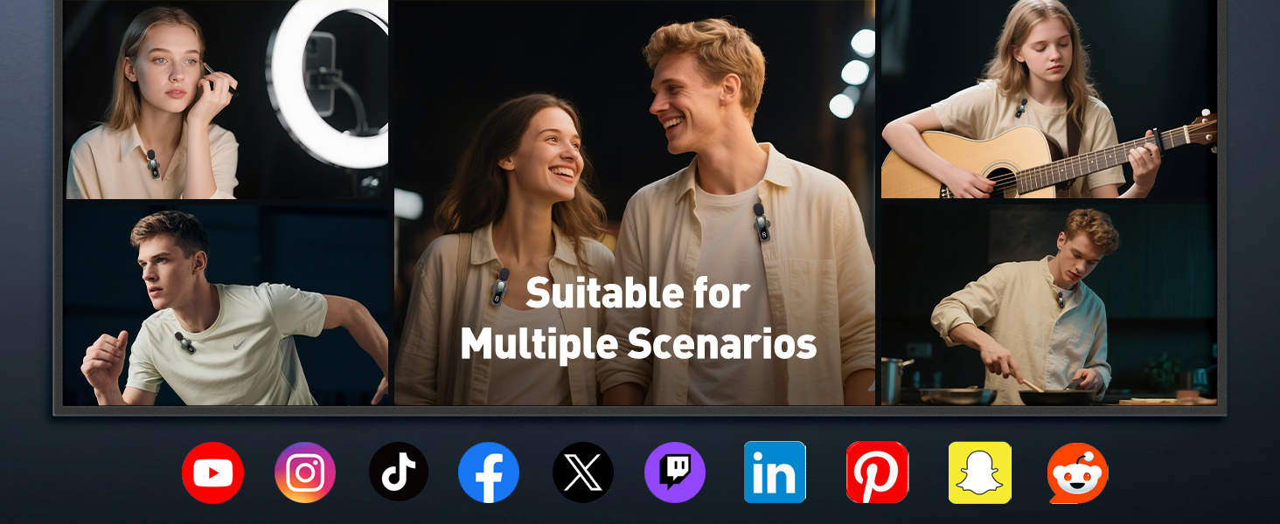The image size is (1280, 524).
Task: Click the red Pinterest icon
Action: (877, 472)
